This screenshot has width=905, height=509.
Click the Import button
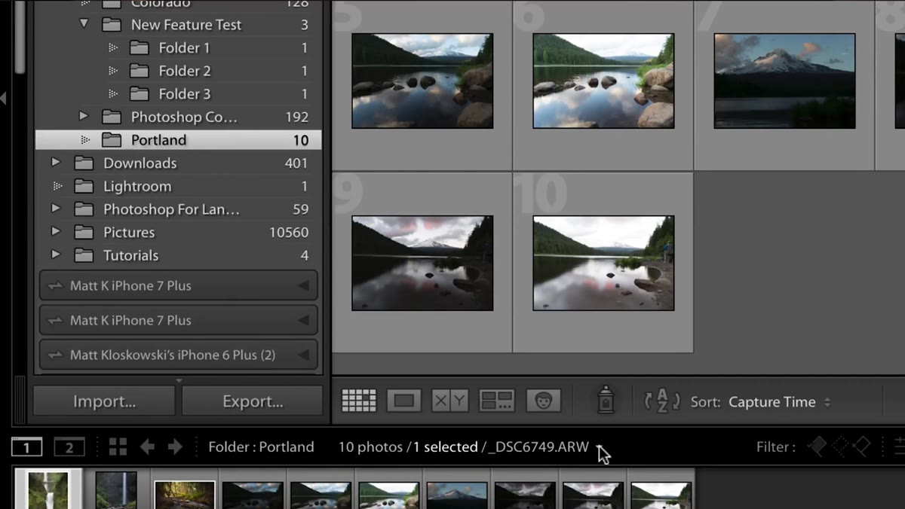[104, 401]
